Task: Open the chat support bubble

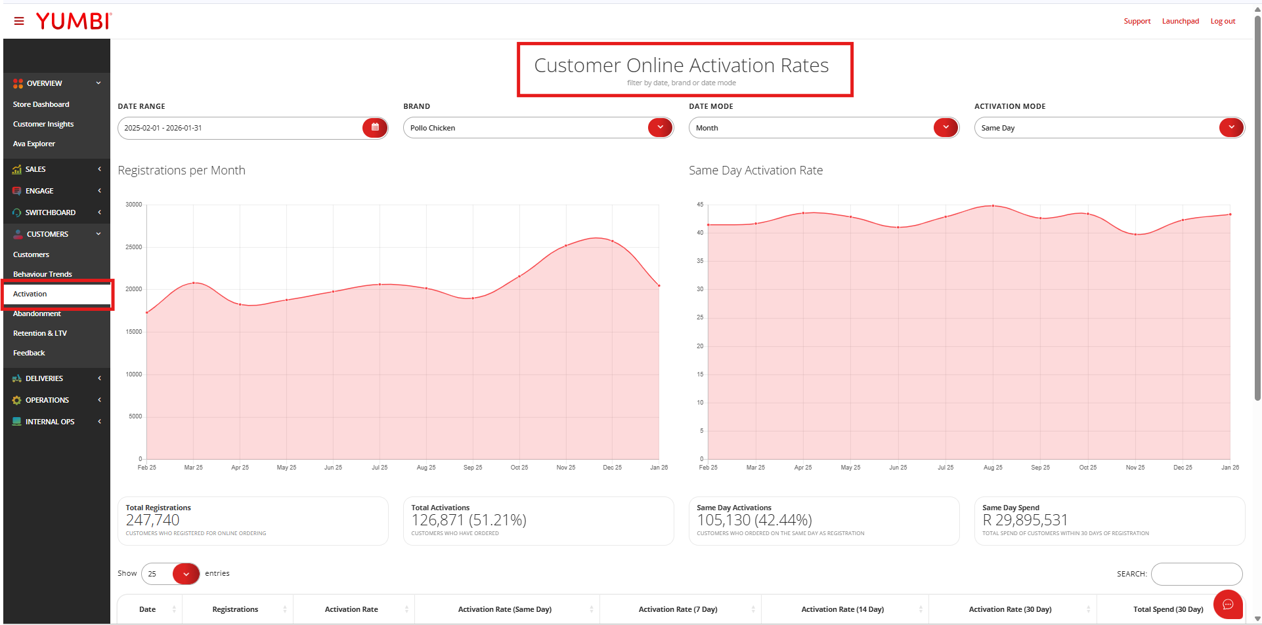Action: point(1227,604)
